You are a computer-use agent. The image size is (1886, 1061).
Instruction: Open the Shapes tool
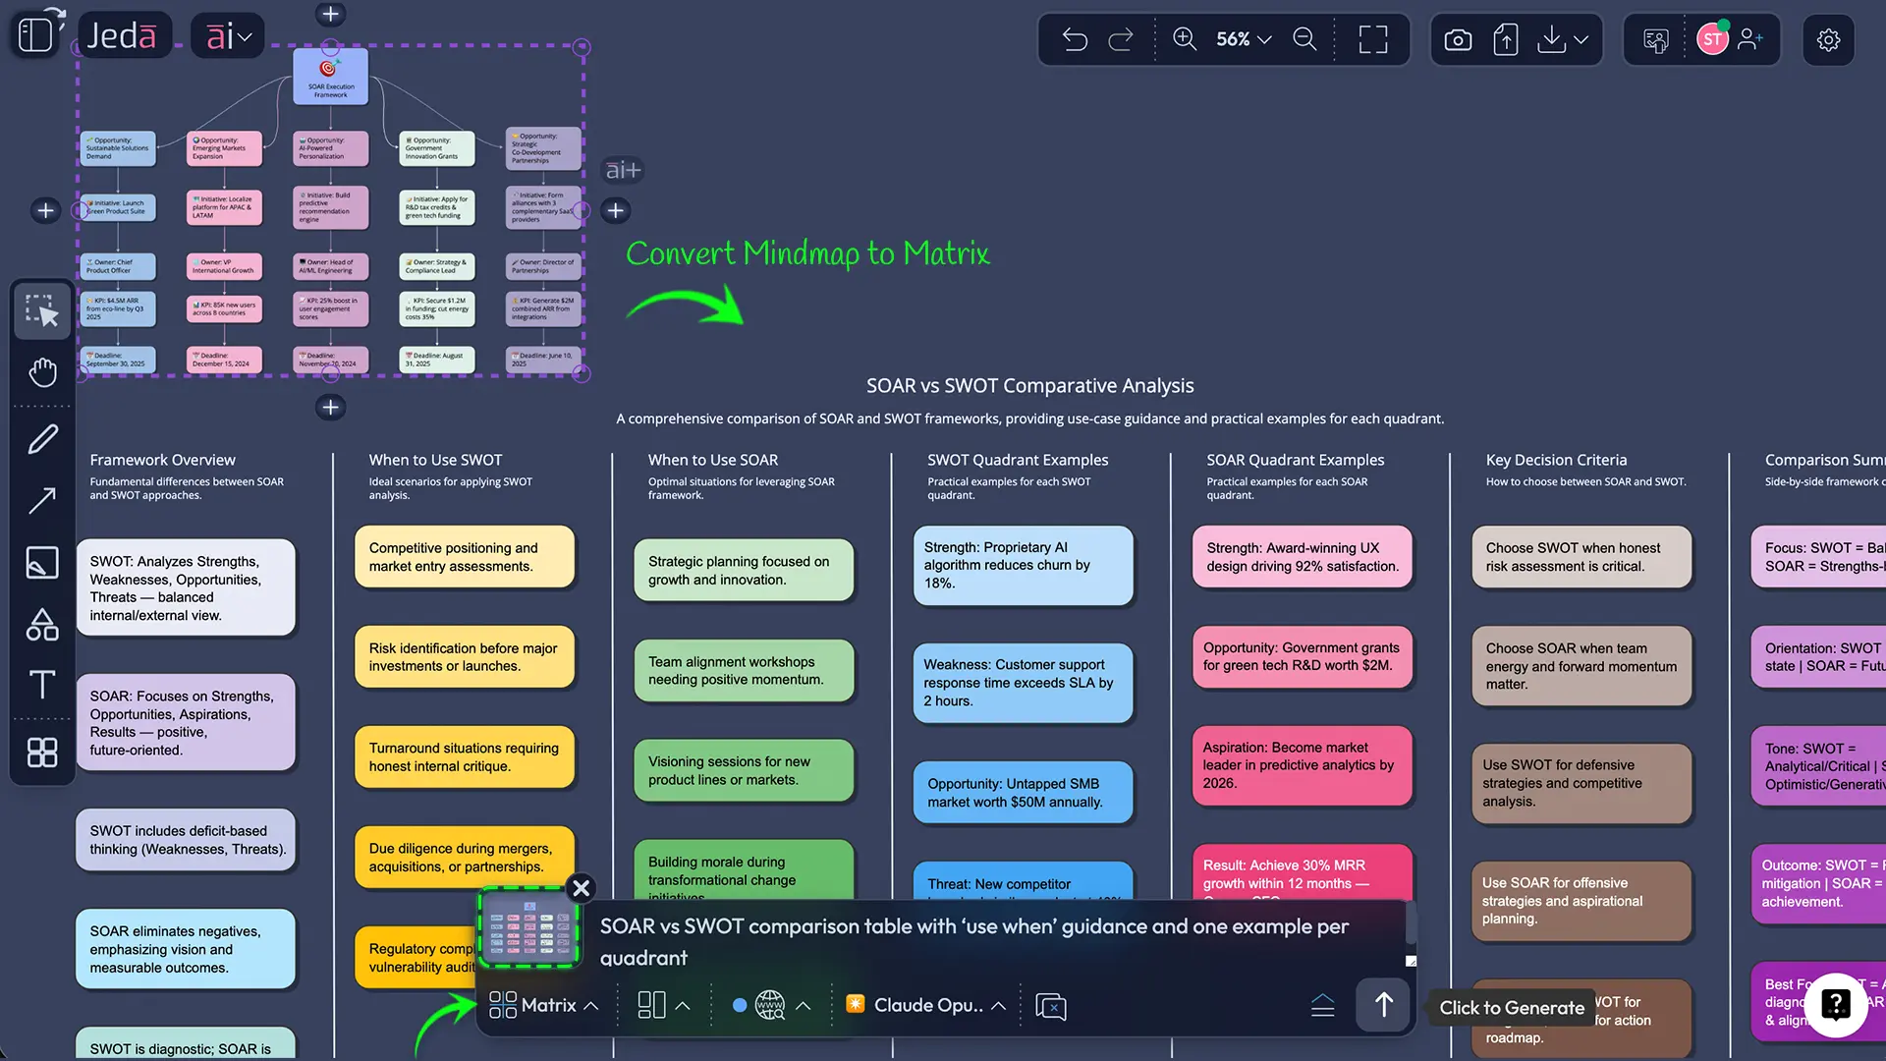(x=42, y=625)
